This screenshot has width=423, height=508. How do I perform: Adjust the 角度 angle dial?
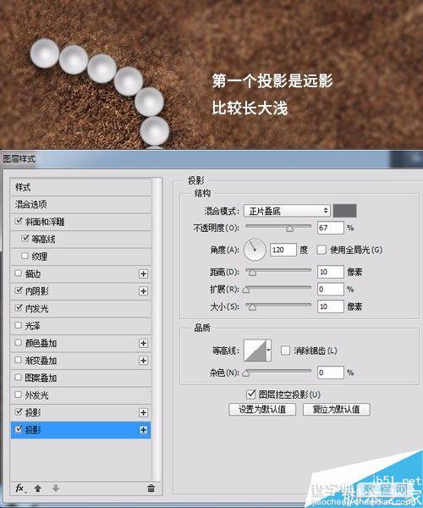click(x=255, y=250)
